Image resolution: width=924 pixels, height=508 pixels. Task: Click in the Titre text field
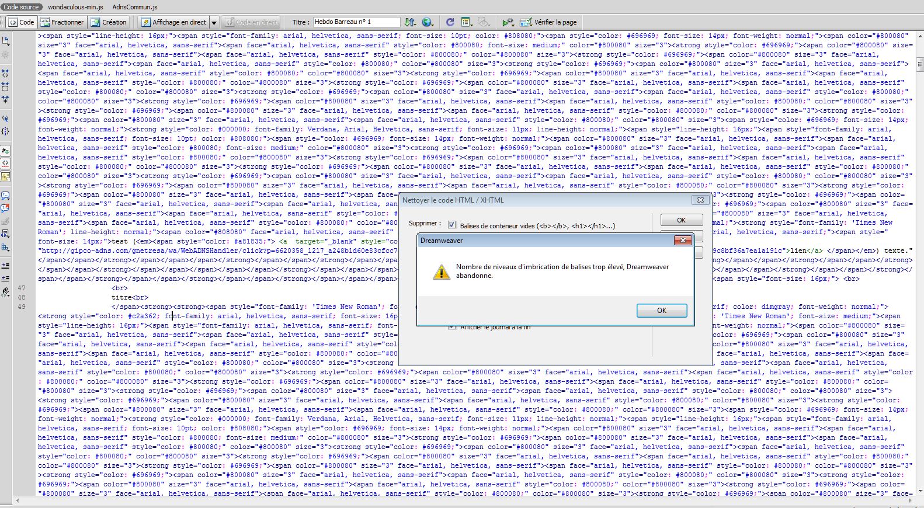click(x=356, y=22)
